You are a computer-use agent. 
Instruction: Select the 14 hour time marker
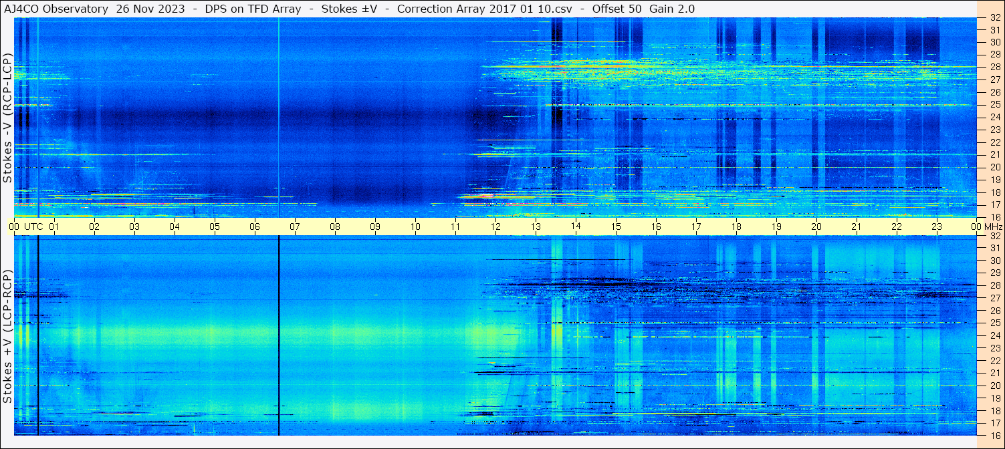(x=576, y=227)
